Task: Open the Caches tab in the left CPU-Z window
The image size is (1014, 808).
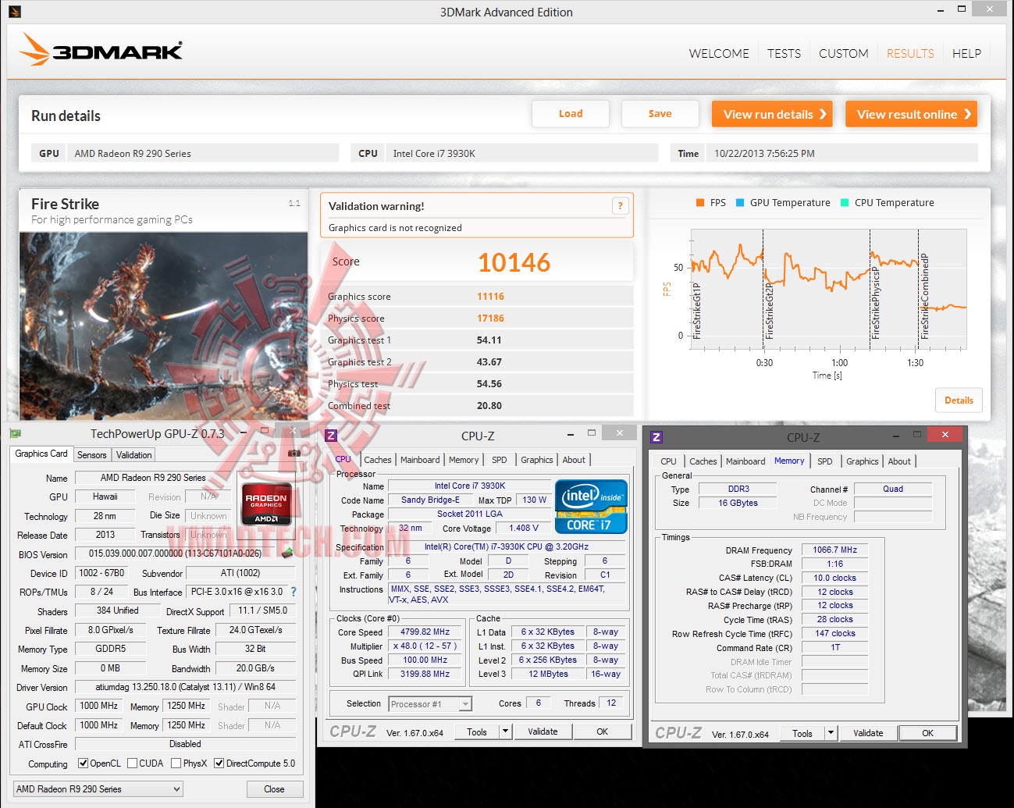Action: click(378, 460)
